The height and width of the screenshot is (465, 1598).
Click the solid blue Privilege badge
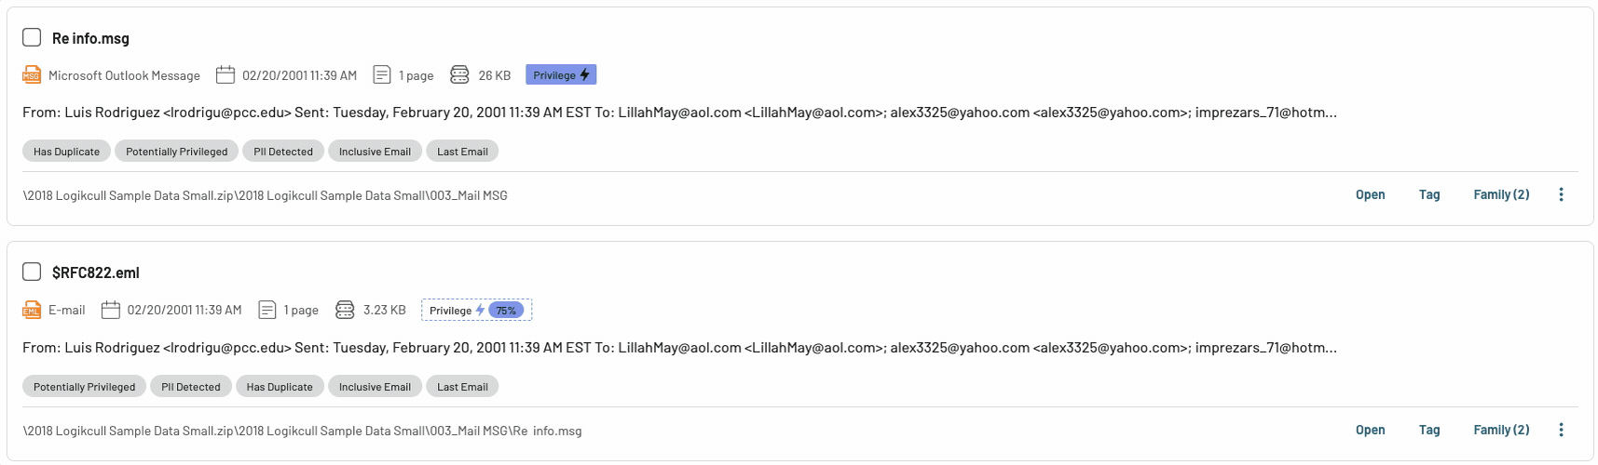pyautogui.click(x=561, y=74)
